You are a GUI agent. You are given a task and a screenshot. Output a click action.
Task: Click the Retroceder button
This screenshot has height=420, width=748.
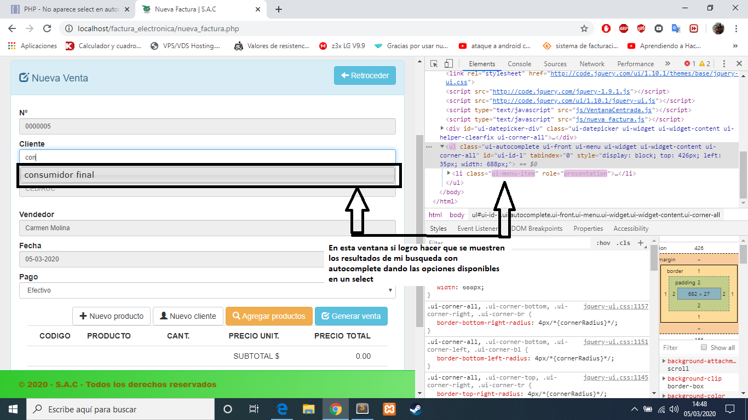[x=365, y=75]
